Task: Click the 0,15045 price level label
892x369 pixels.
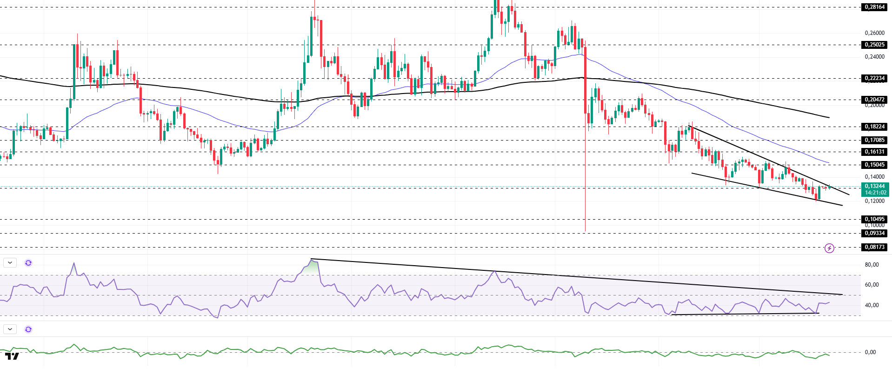Action: [874, 165]
